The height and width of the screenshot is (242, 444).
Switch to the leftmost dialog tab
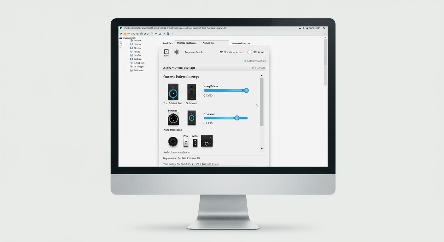point(168,43)
